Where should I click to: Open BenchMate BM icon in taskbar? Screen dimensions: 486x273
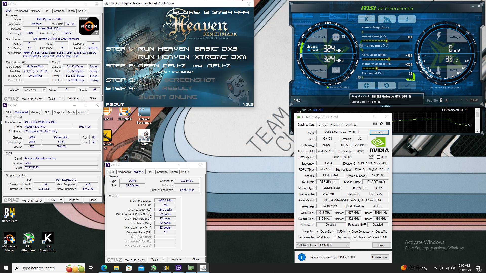point(166,268)
